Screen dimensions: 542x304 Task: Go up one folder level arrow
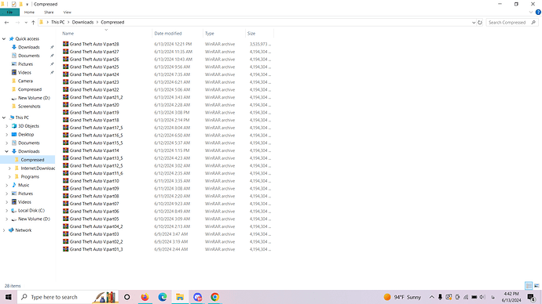click(33, 23)
